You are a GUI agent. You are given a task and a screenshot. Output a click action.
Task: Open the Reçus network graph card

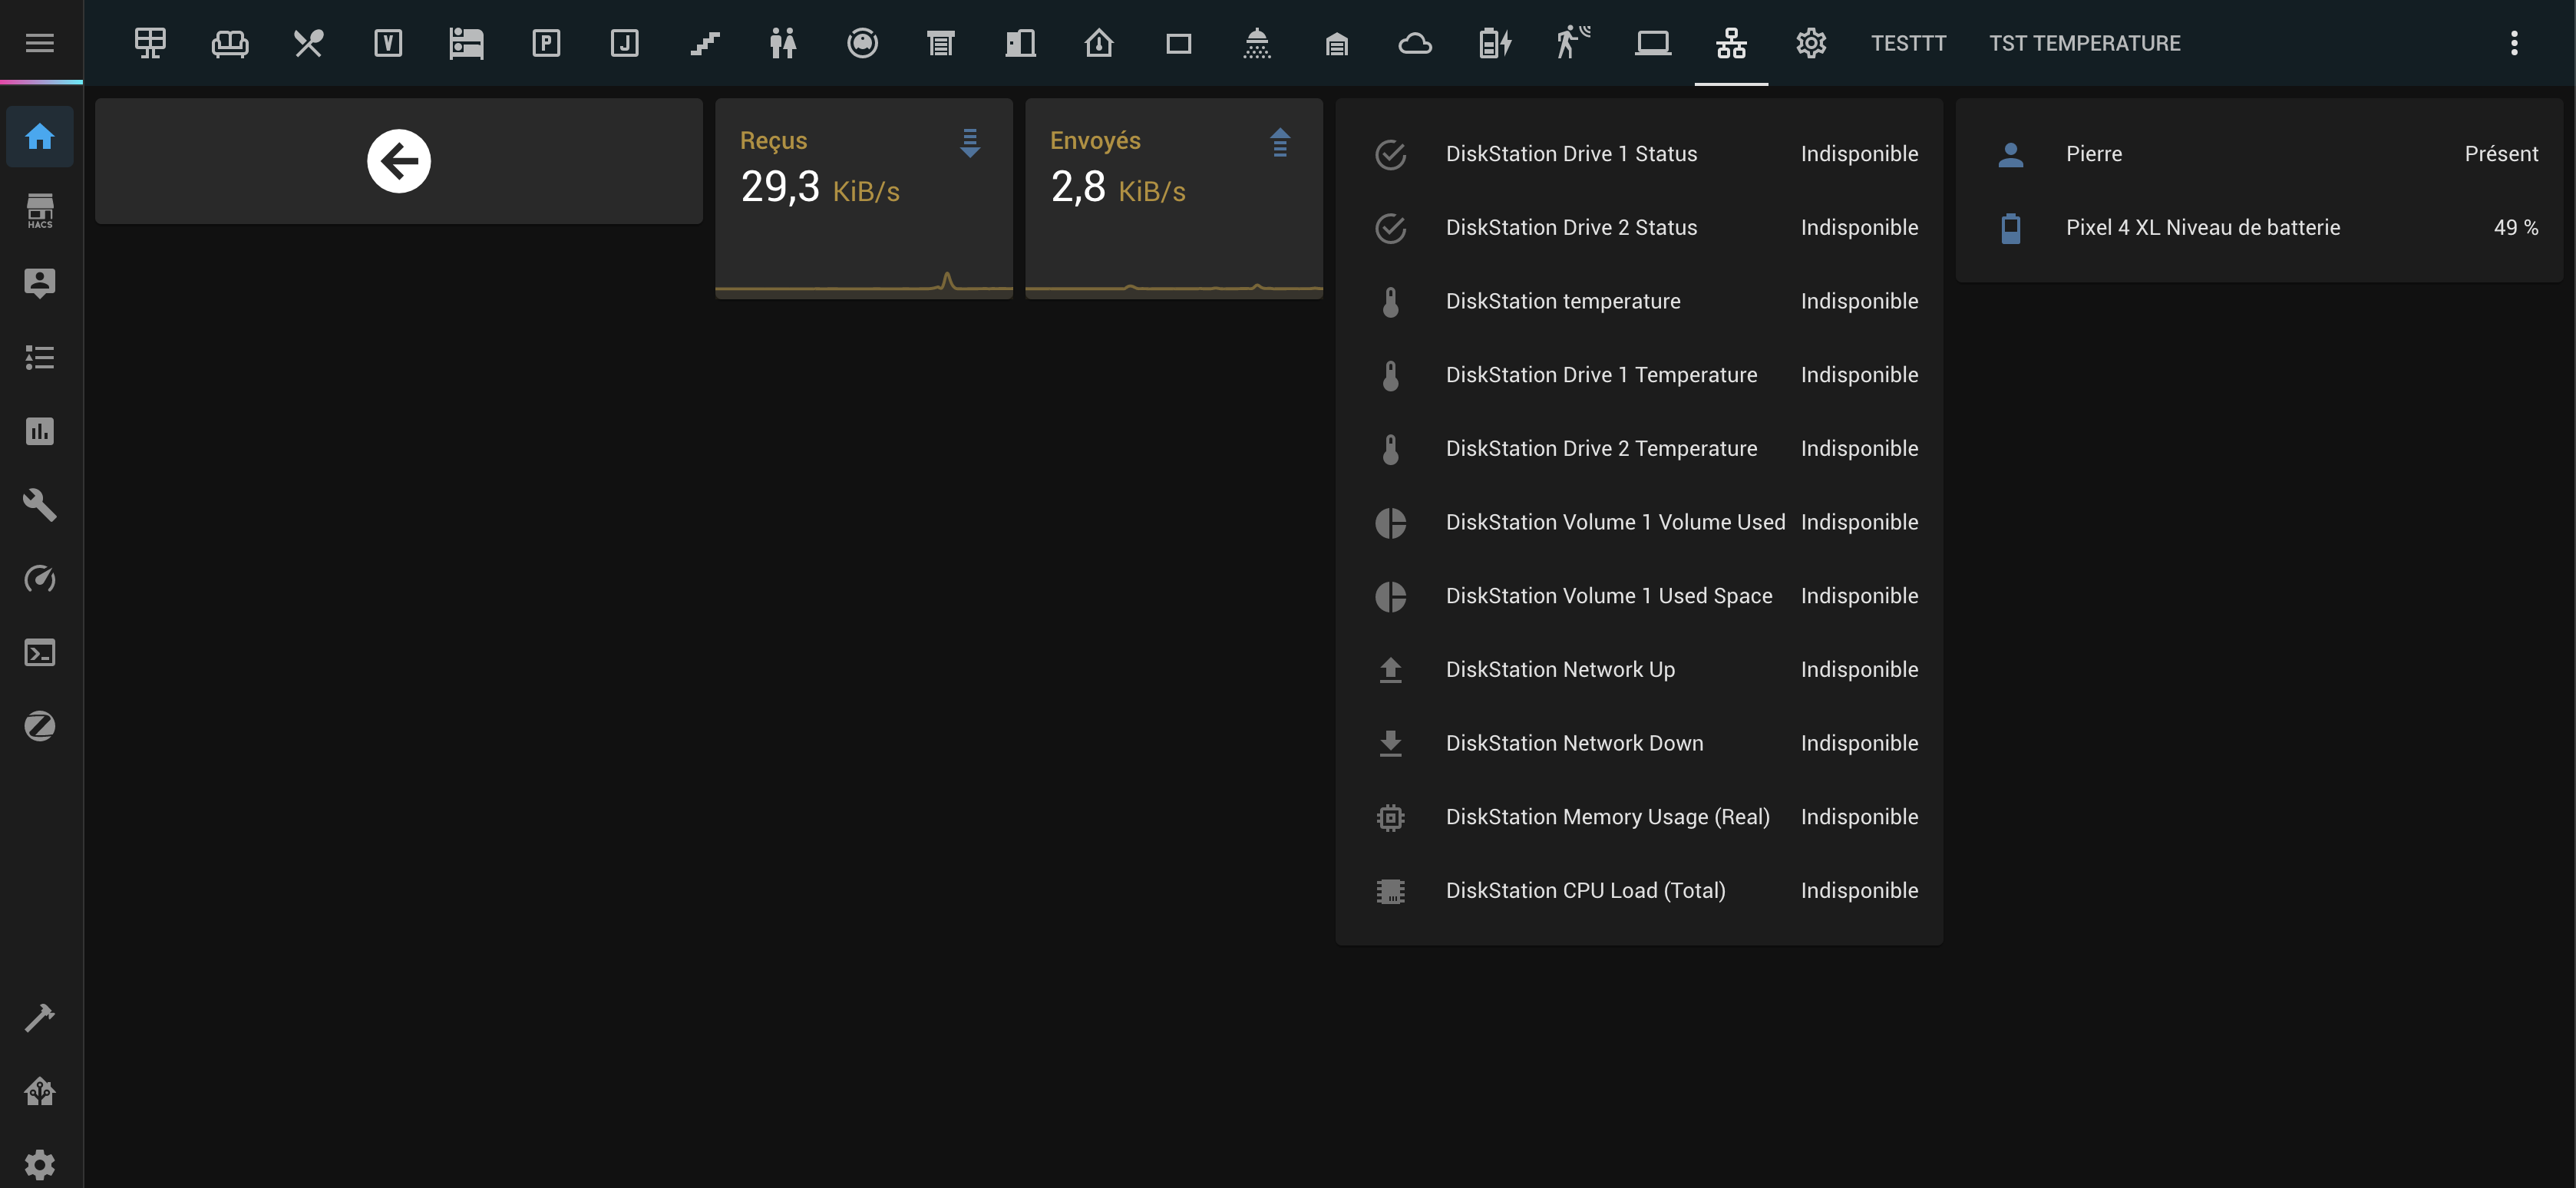coord(863,198)
